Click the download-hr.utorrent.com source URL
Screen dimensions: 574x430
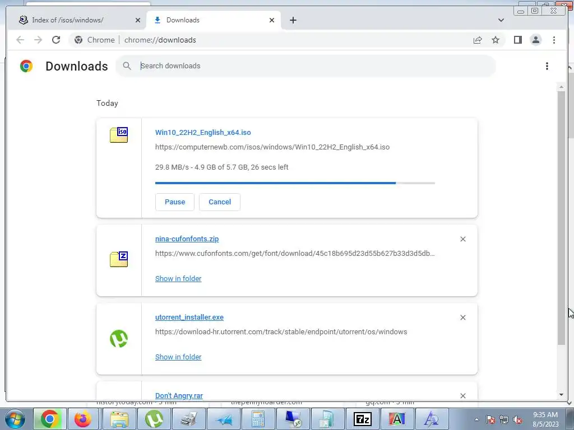pos(281,332)
